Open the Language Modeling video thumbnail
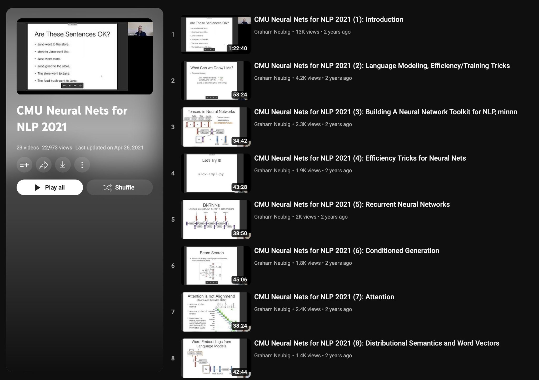Viewport: 539px width, 380px height. [216, 81]
